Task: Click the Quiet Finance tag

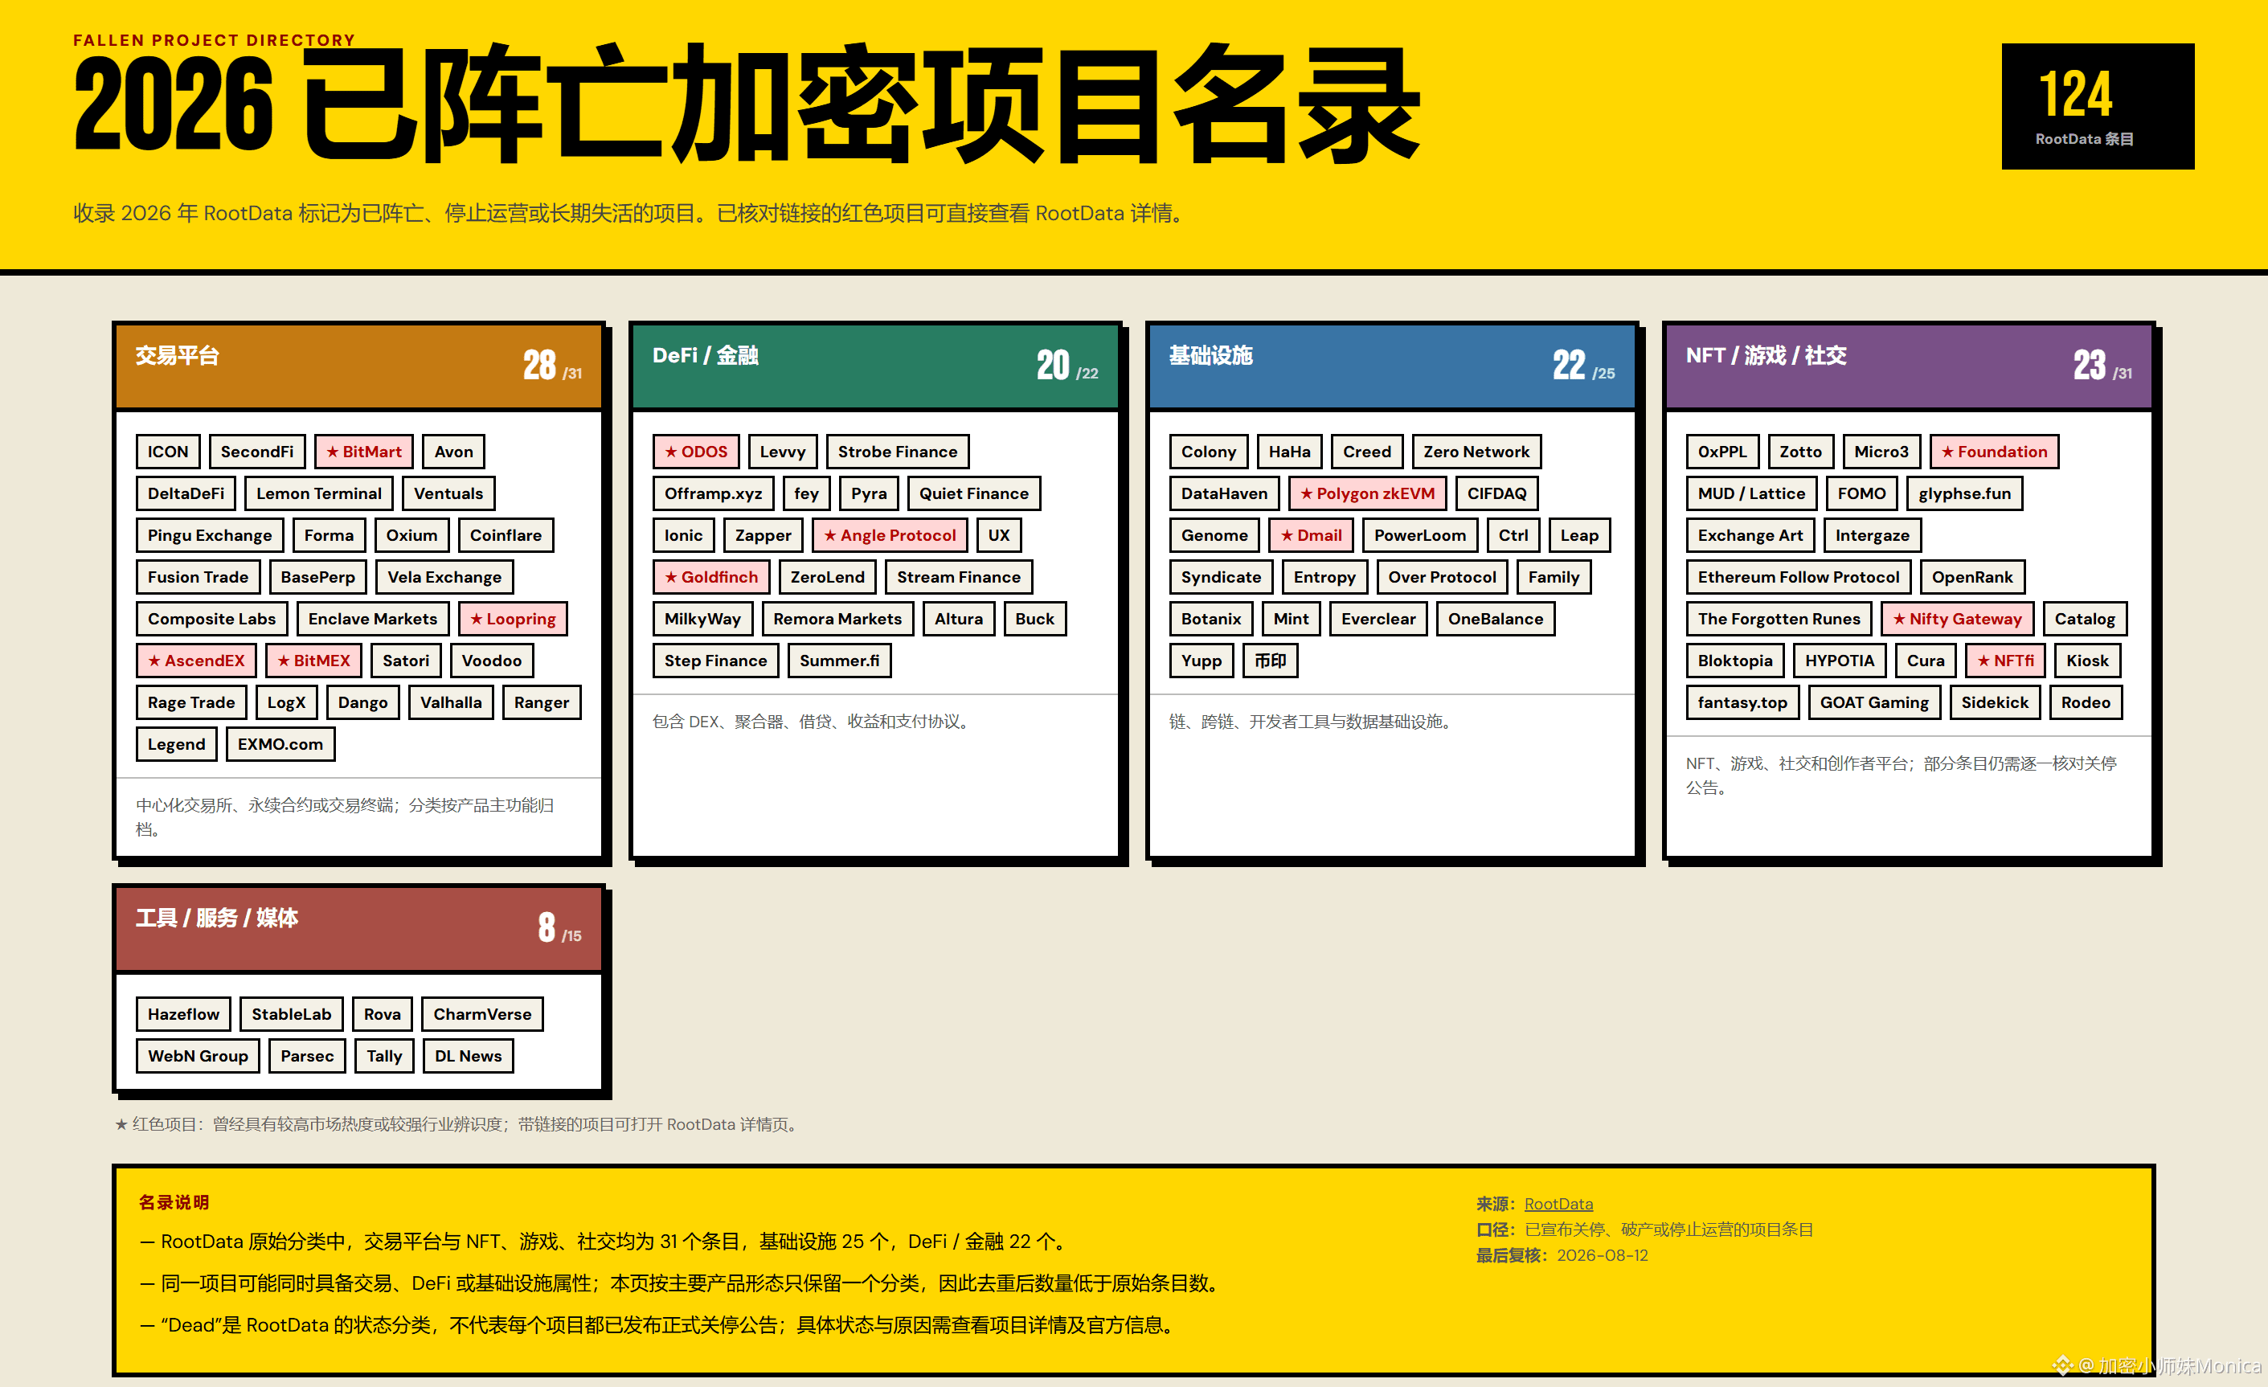Action: pyautogui.click(x=974, y=493)
